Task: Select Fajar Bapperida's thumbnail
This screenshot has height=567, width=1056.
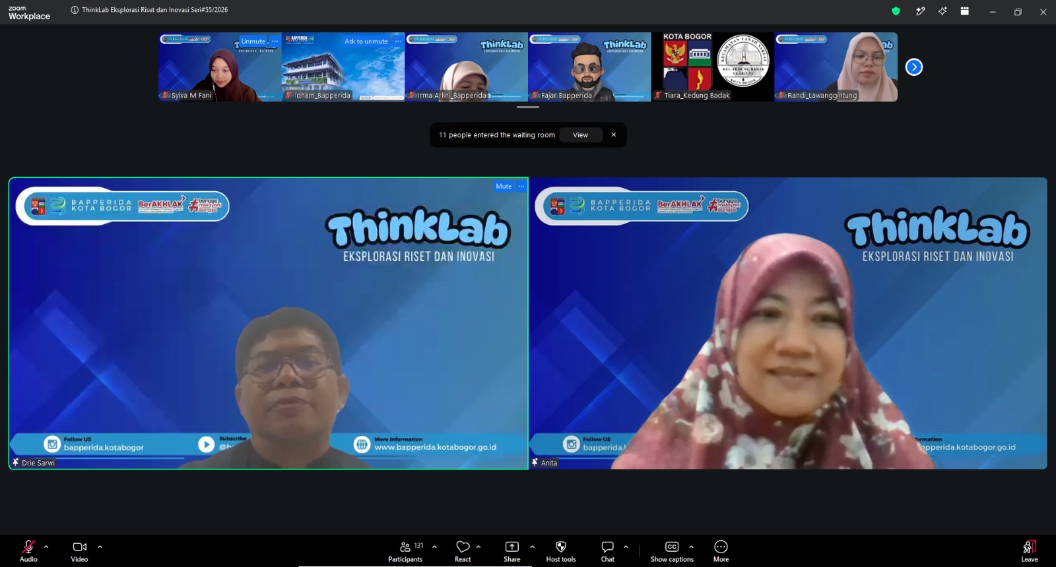Action: [x=589, y=67]
